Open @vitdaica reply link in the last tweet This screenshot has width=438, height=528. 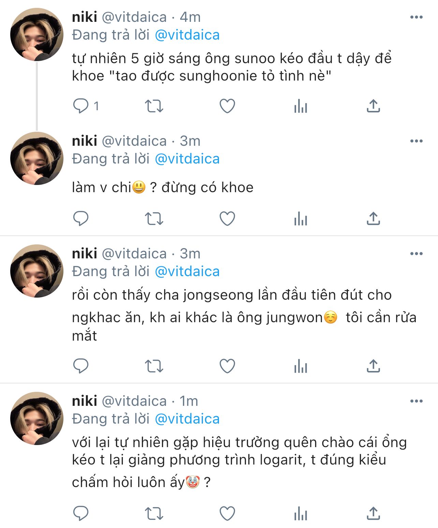(187, 419)
